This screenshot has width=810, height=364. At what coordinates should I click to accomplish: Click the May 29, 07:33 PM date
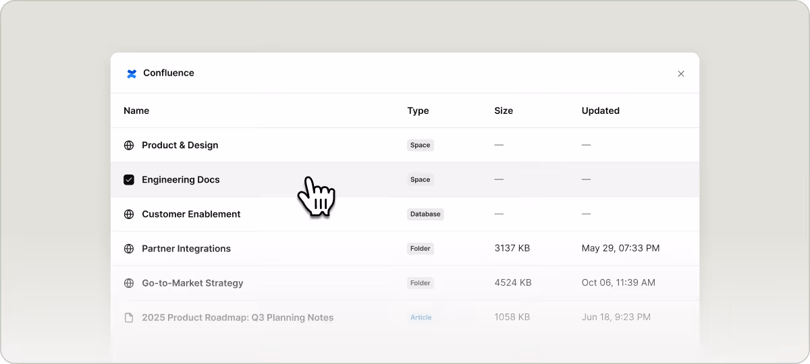621,248
